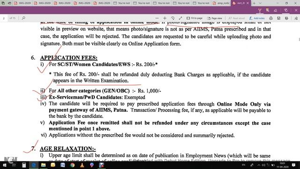Viewport: 300px width, 169px height.
Task: Zoom in with the plus icon
Action: 165,18
